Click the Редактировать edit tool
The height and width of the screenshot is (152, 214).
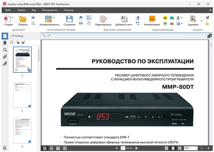(103, 19)
